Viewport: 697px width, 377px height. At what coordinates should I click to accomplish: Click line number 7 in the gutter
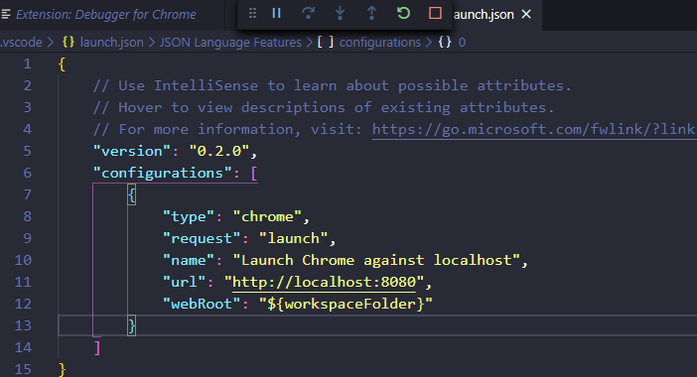click(x=27, y=194)
